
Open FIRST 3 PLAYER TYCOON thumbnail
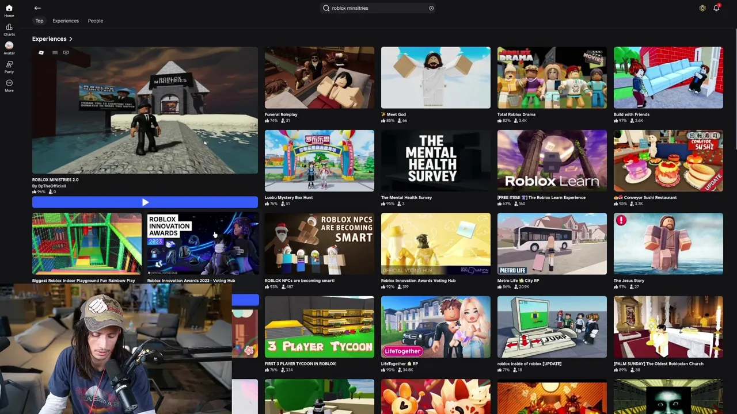pyautogui.click(x=319, y=327)
